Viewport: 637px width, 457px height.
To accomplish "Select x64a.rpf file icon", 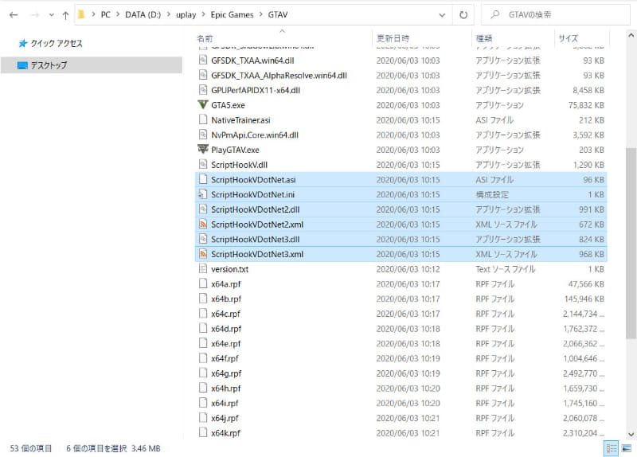I will click(203, 283).
